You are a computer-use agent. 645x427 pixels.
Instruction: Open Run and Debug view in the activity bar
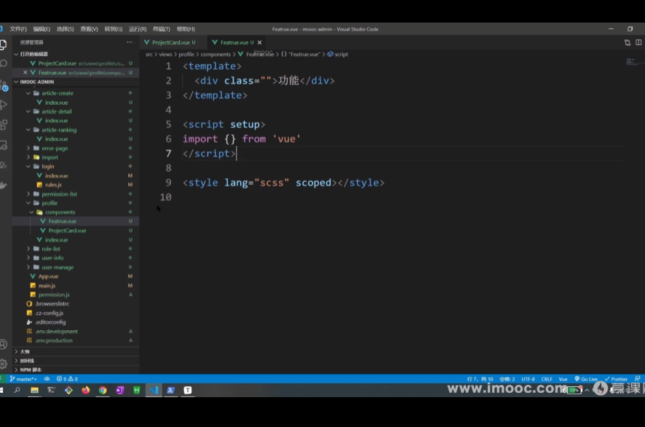click(4, 105)
